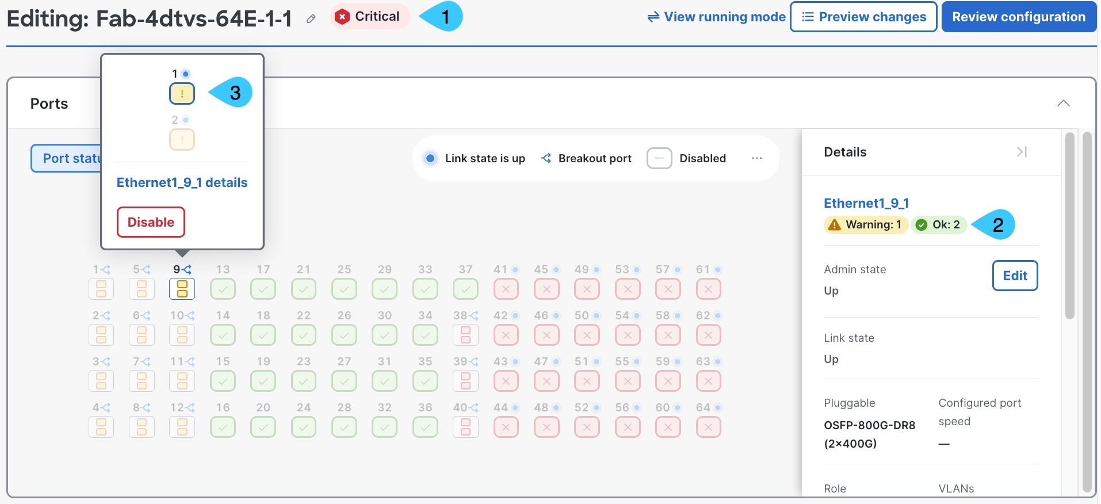Select breakout port 5
Screen dimensions: 1101x504
pyautogui.click(x=142, y=289)
